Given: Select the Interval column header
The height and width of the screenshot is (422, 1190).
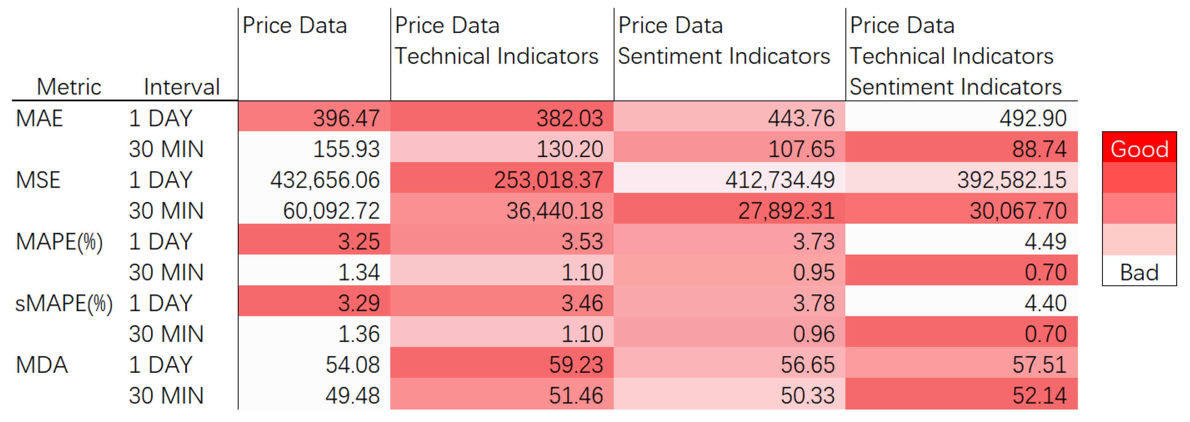Looking at the screenshot, I should click(x=181, y=87).
